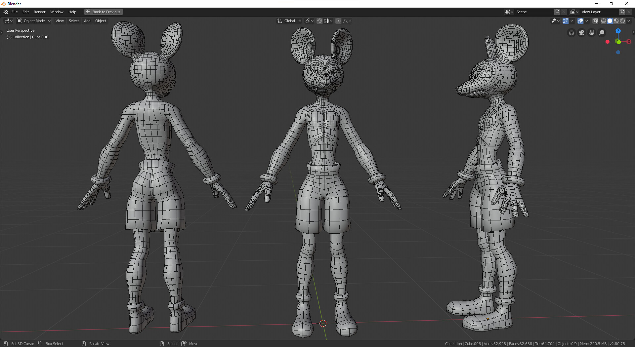The height and width of the screenshot is (347, 635).
Task: Open the shading options dropdown arrow
Action: point(628,21)
